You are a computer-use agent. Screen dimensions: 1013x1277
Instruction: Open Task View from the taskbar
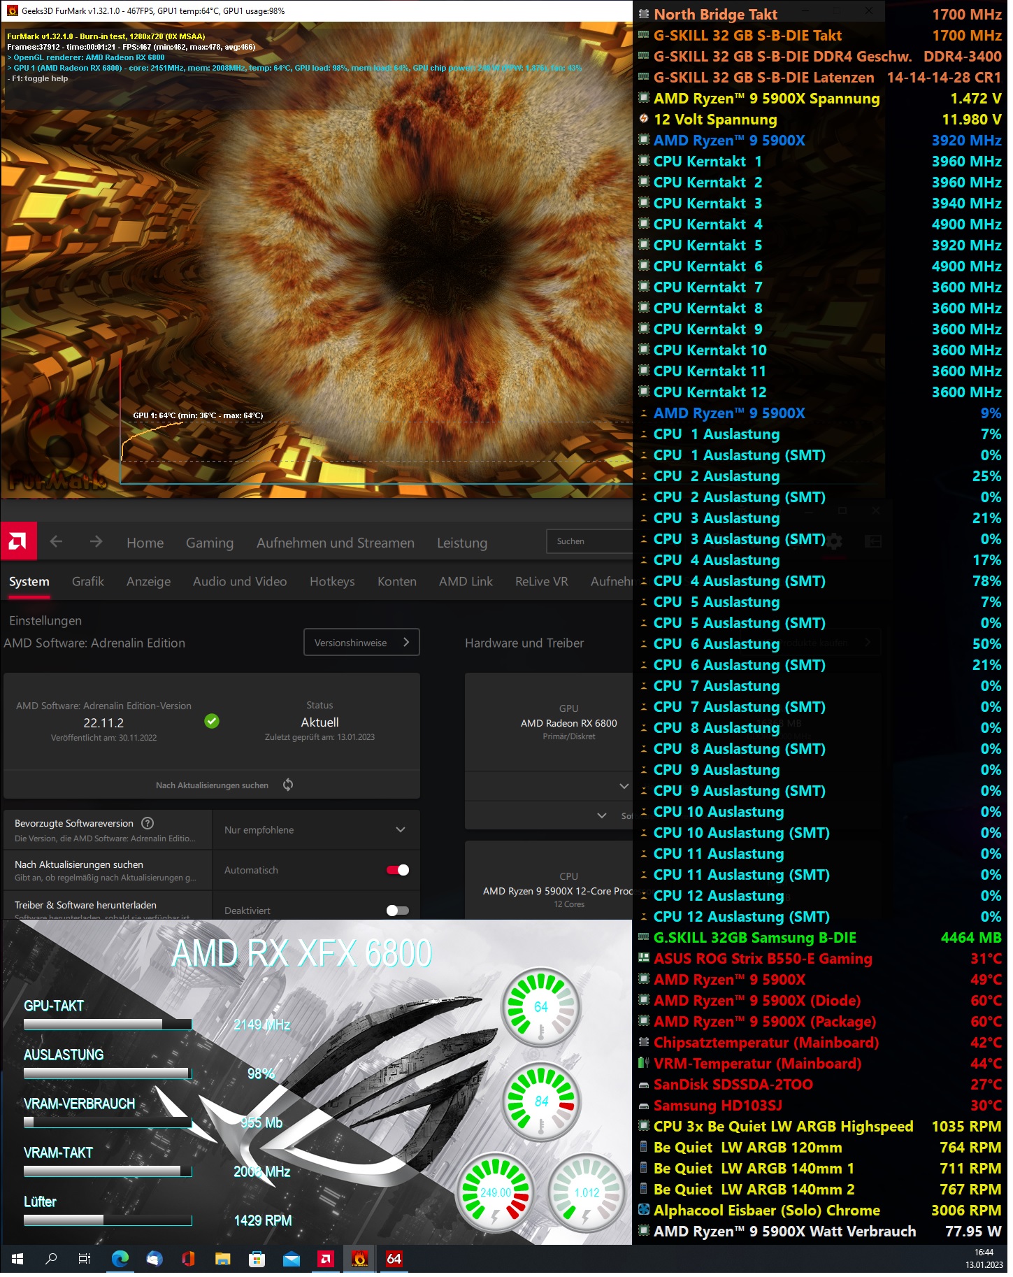85,1260
